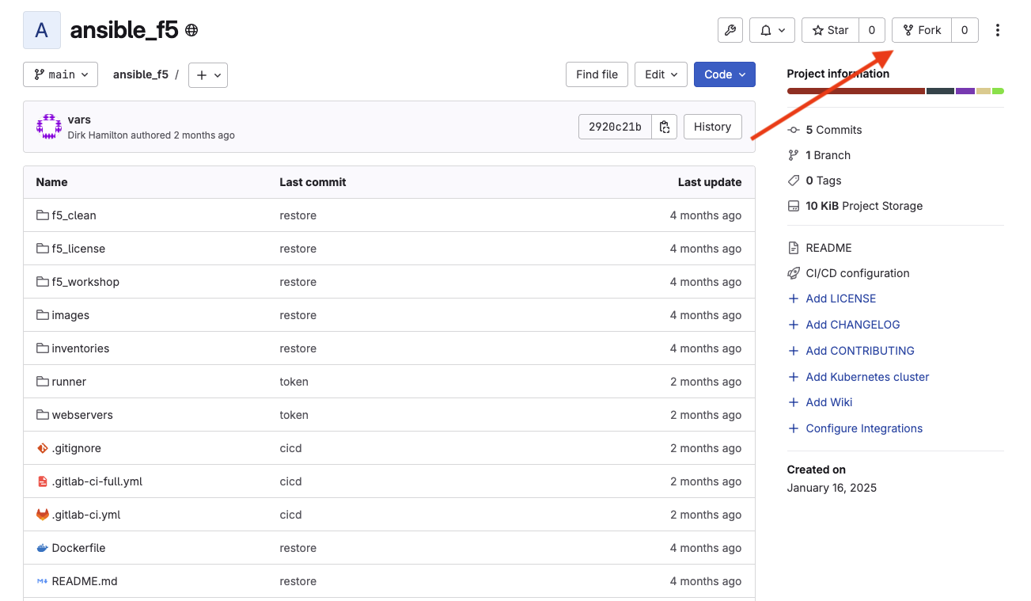This screenshot has width=1031, height=601.
Task: Open the main branch selector dropdown
Action: click(x=61, y=74)
